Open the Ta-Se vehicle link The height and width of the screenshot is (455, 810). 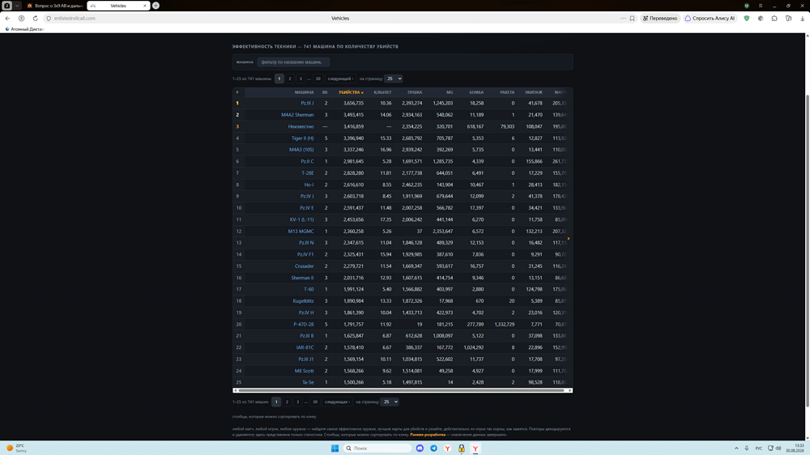pos(308,382)
